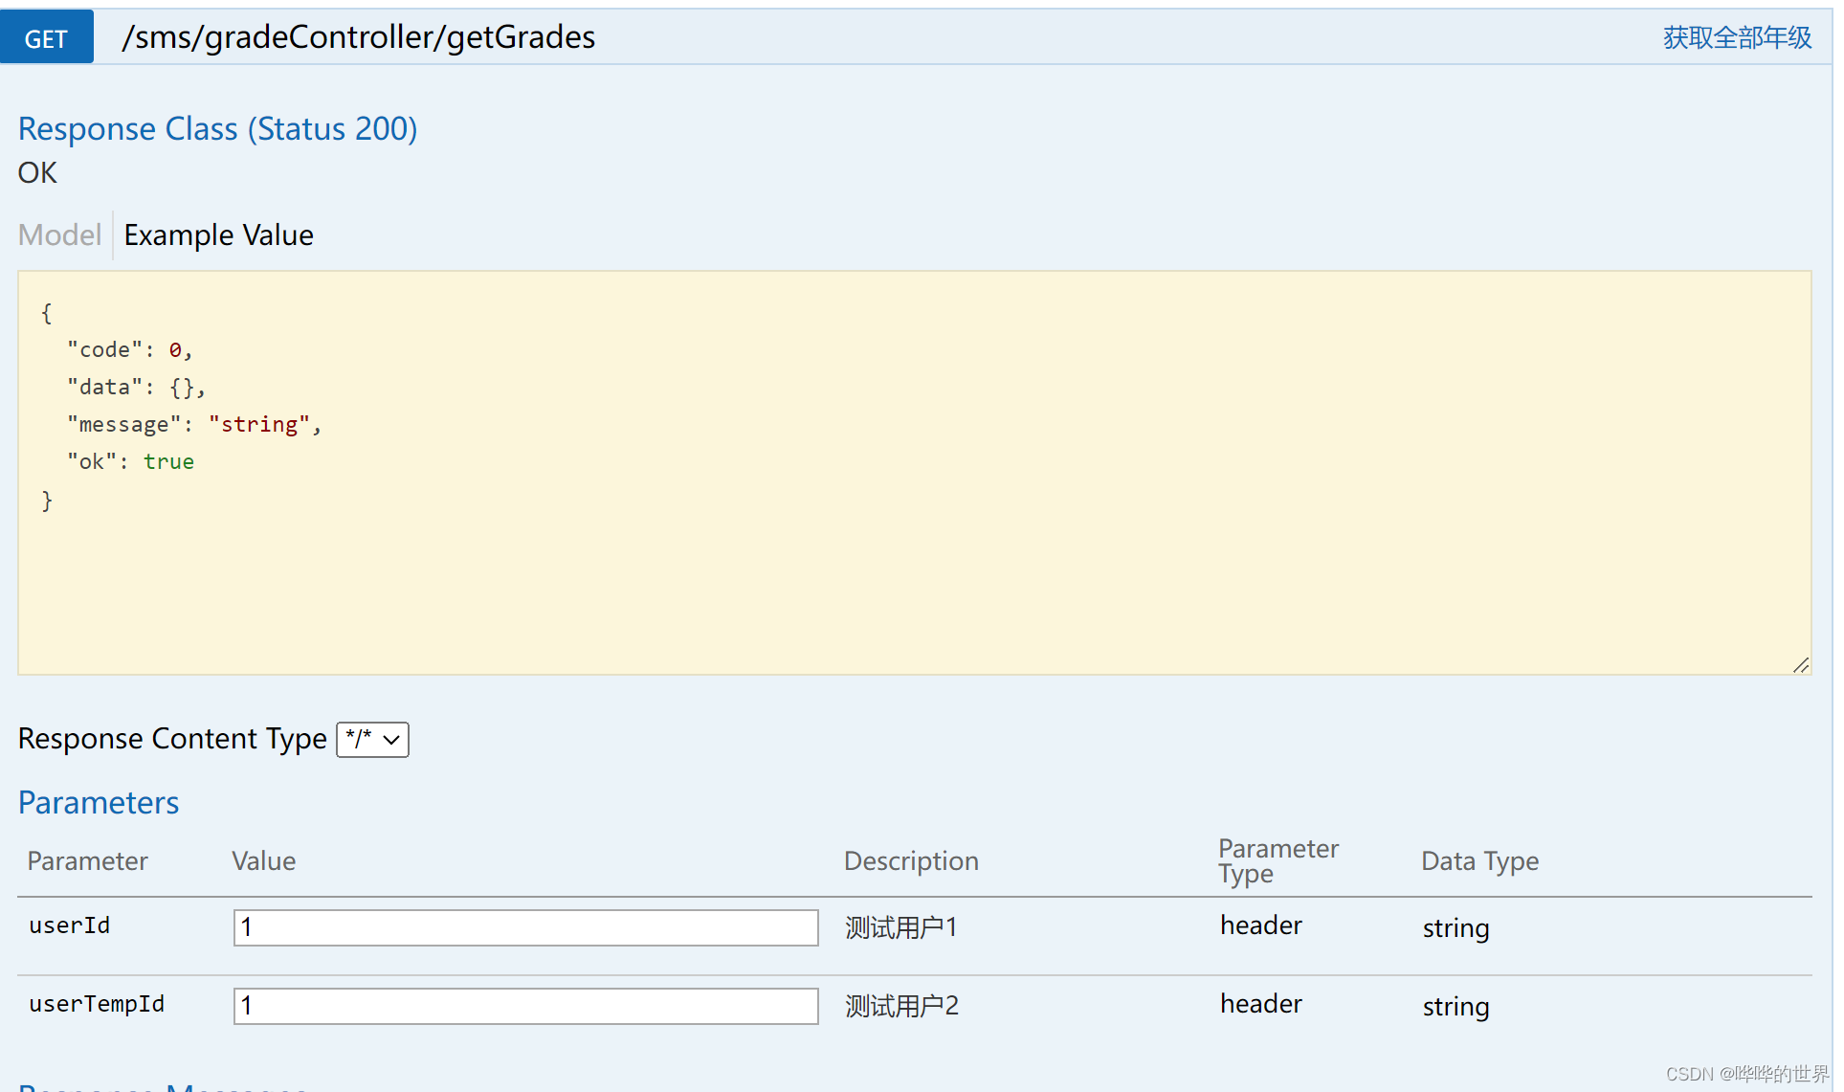
Task: Click the resize handle of example box
Action: (1800, 665)
